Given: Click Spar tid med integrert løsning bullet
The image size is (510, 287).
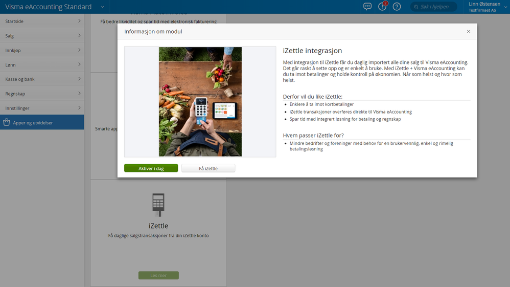Looking at the screenshot, I should pyautogui.click(x=345, y=119).
